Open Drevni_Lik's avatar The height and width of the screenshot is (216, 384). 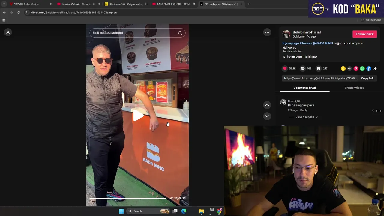283,102
